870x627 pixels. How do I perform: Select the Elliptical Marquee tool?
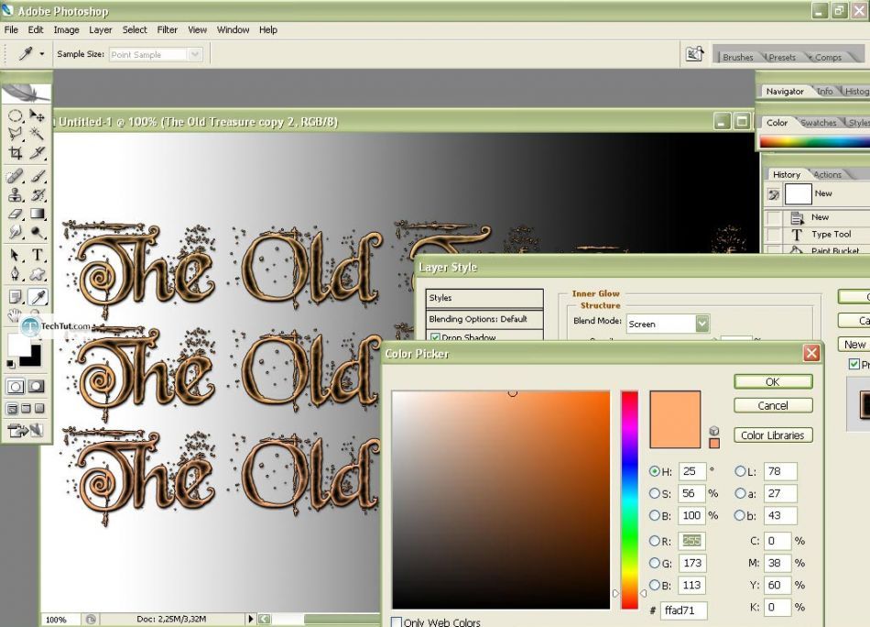point(16,115)
